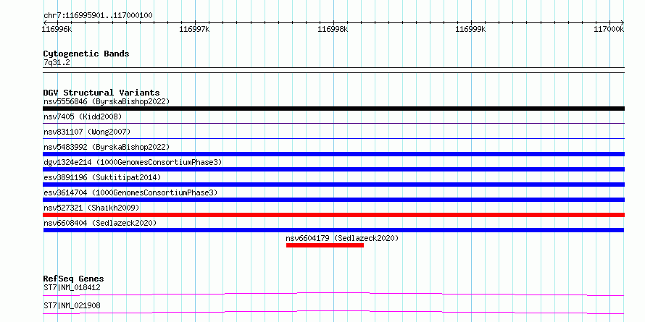This screenshot has height=322, width=645.
Task: Open variant nsv5483992 (ByrskaBishop2022) label
Action: click(x=107, y=147)
